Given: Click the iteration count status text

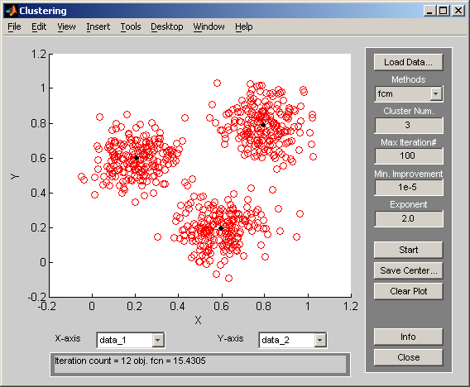Looking at the screenshot, I should 130,361.
